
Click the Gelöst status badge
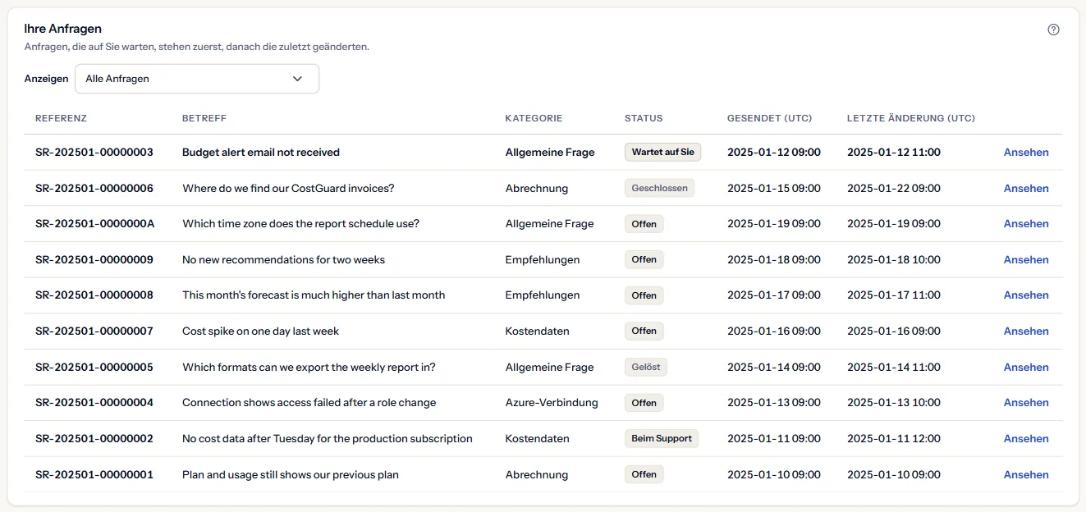(x=646, y=367)
